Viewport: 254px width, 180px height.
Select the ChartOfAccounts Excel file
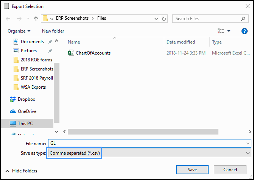(93, 53)
